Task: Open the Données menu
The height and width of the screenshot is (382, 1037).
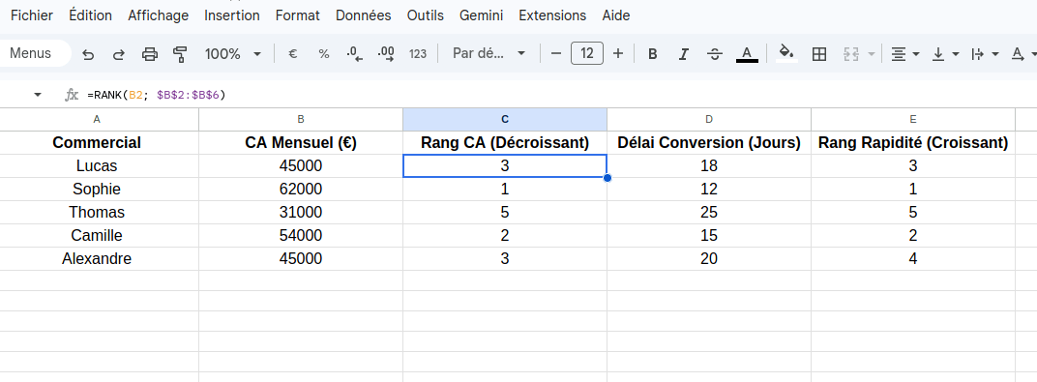Action: click(x=363, y=15)
